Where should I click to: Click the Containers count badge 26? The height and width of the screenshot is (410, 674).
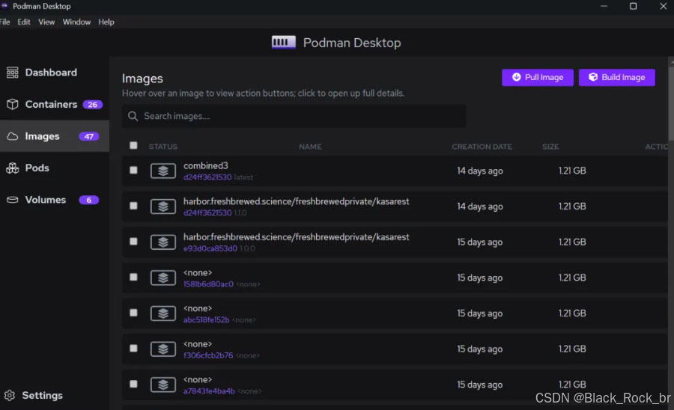(92, 104)
